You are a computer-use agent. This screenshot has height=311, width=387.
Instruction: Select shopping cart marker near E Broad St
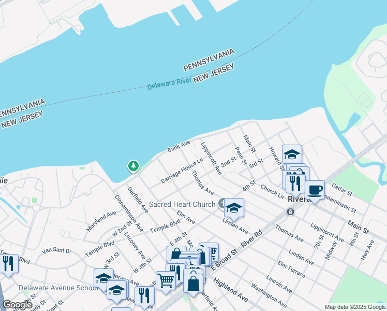click(x=210, y=251)
